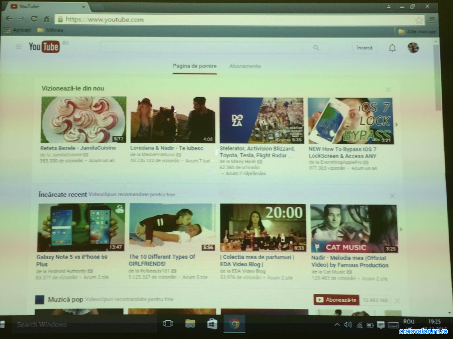Screen dimensions: 453x339
Task: Dismiss the Încărcate recent section
Action: pyautogui.click(x=392, y=196)
